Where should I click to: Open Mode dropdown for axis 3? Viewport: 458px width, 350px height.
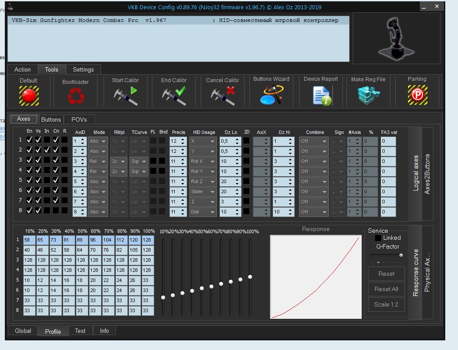98,161
